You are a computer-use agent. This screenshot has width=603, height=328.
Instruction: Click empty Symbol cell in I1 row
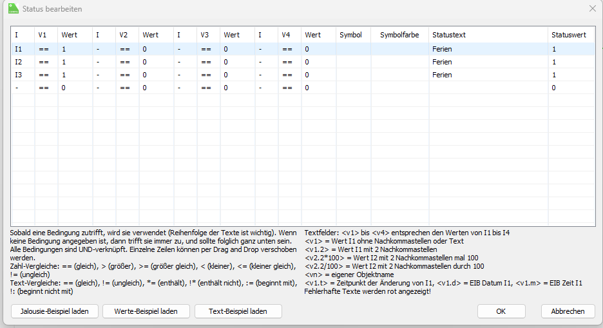pyautogui.click(x=354, y=49)
